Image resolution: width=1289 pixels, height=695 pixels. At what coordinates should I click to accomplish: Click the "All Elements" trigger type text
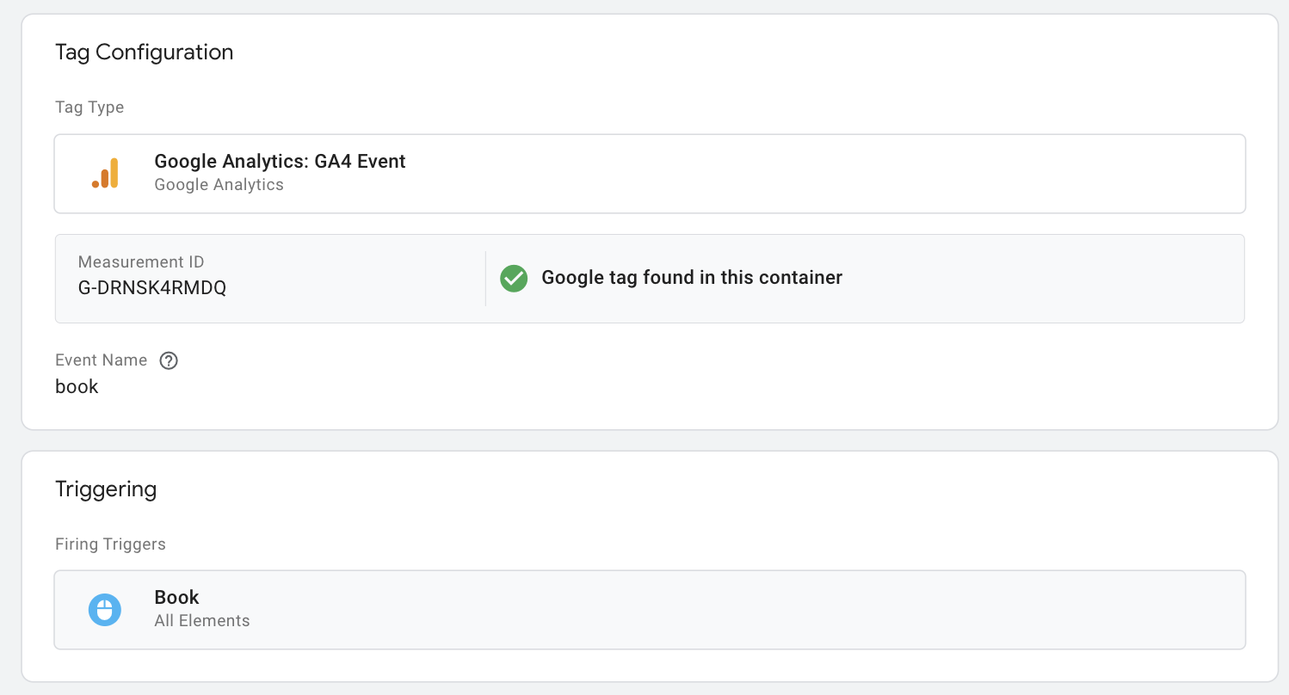pos(202,621)
